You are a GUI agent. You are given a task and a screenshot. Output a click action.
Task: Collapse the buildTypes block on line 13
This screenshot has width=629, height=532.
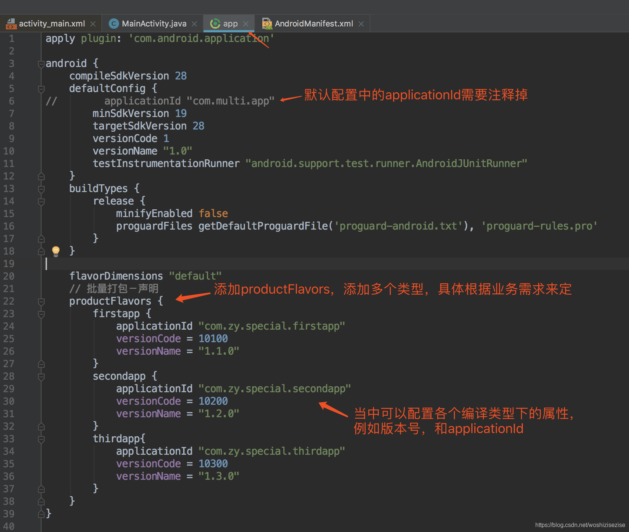click(x=41, y=189)
